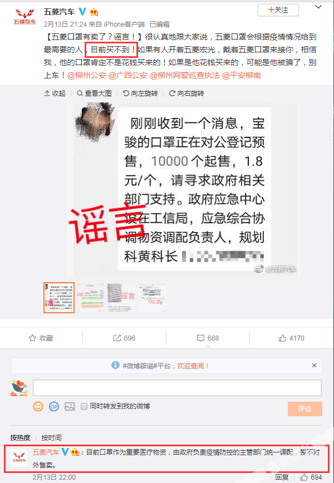334x483 pixels.
Task: Follow 五菱汽车 with the +关注 button
Action: 278,10
